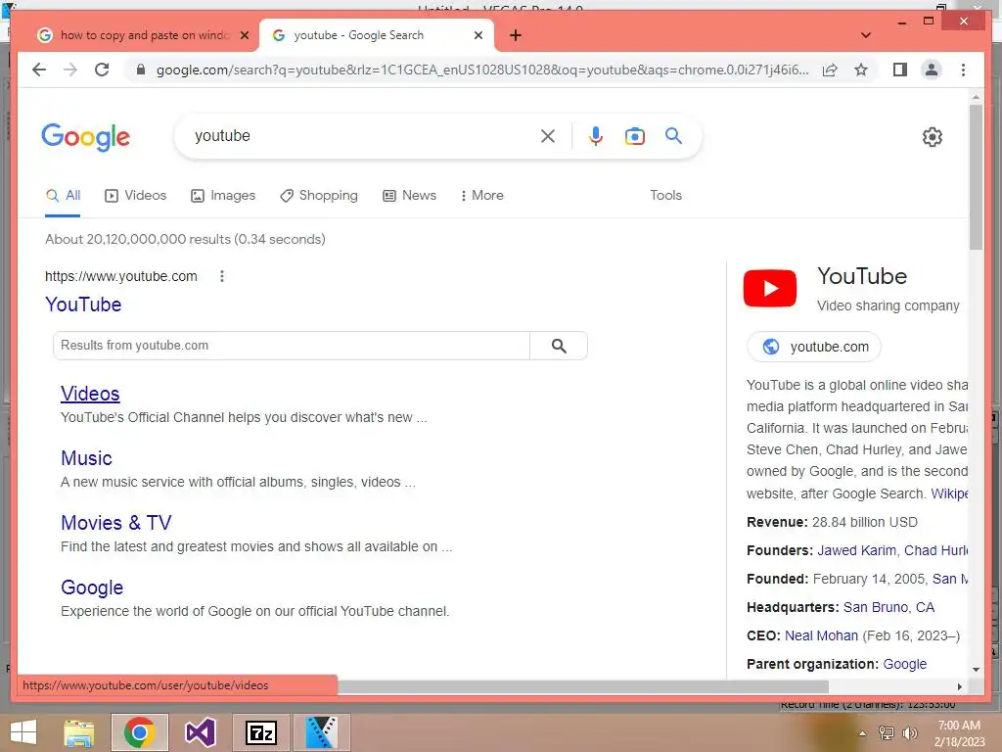1002x752 pixels.
Task: Close the 'how to copy and paste' tab
Action: click(x=244, y=35)
